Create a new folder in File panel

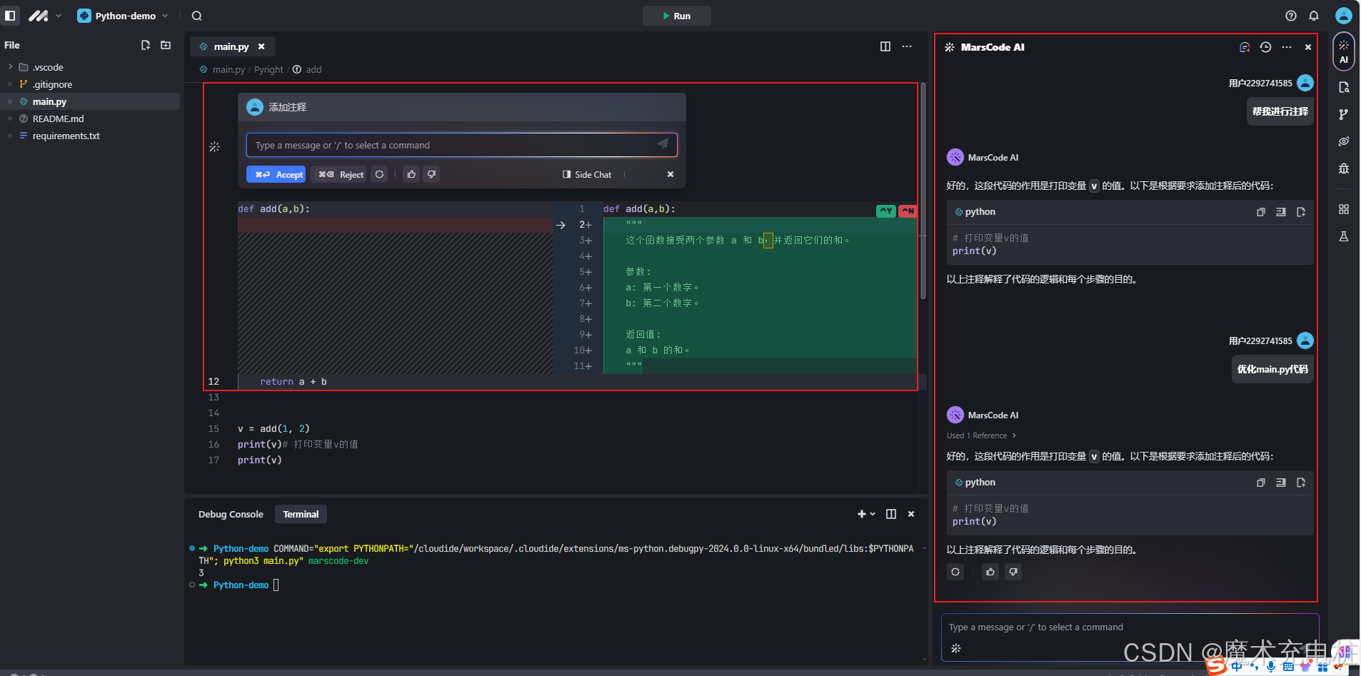coord(166,45)
